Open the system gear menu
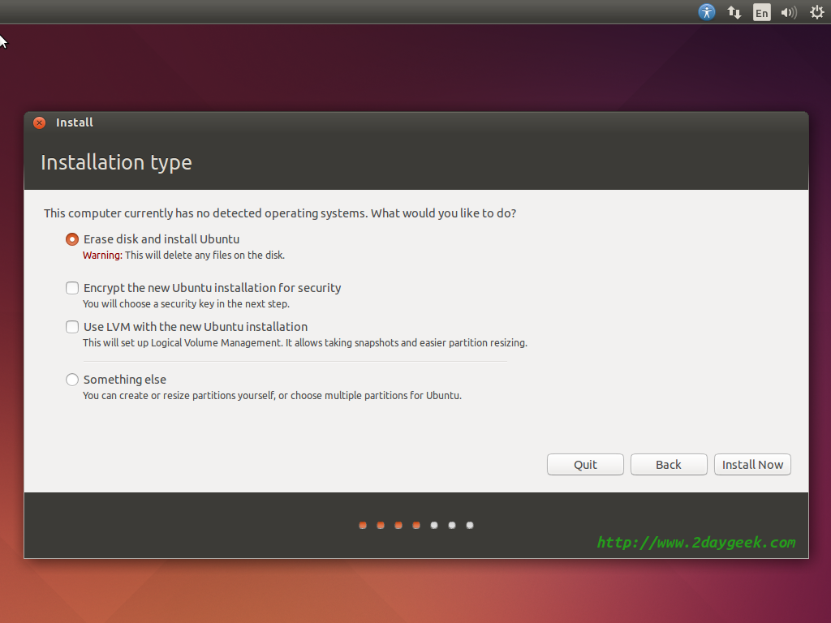 coord(816,12)
